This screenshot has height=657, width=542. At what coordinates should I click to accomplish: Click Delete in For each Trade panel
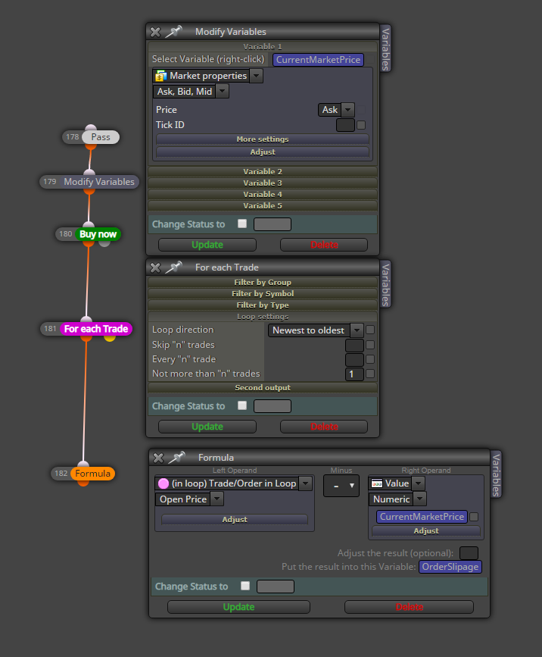324,427
